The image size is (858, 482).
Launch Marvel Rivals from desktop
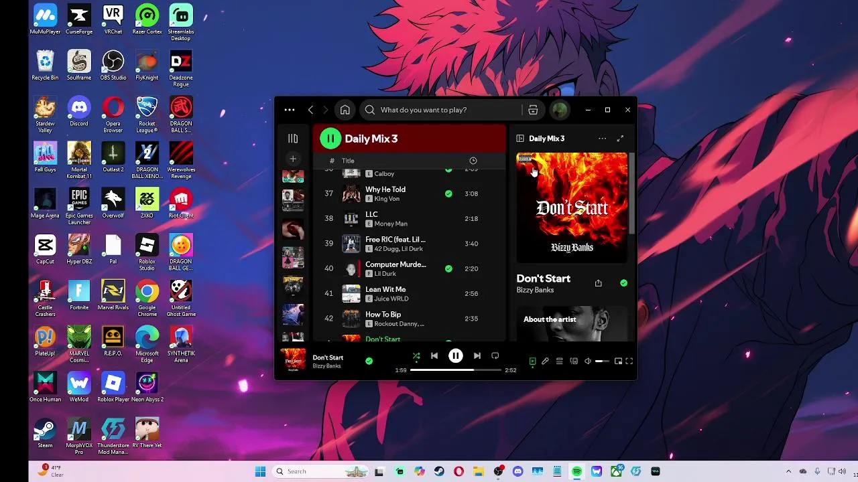[x=113, y=295]
